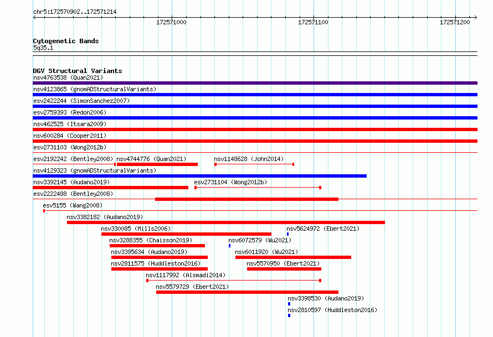Screen dimensions: 493x337
Task: Select the blue nsv4129323 variant bar
Action: [x=199, y=176]
